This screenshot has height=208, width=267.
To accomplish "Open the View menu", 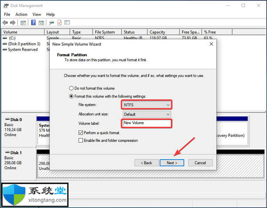I will pyautogui.click(x=37, y=15).
